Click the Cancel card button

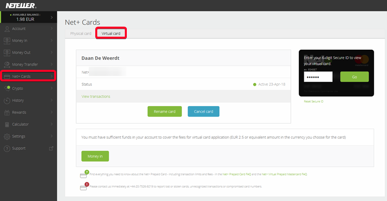pos(204,112)
